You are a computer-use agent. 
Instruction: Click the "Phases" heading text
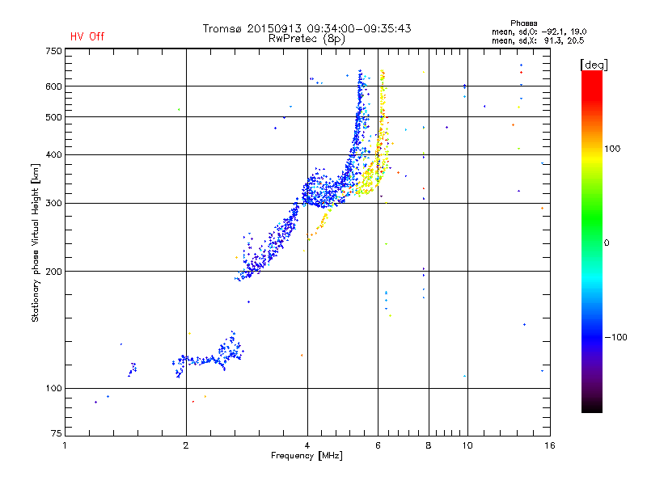pos(523,23)
